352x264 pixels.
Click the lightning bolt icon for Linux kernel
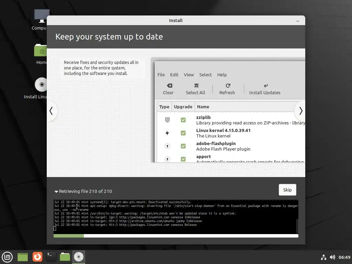[167, 133]
